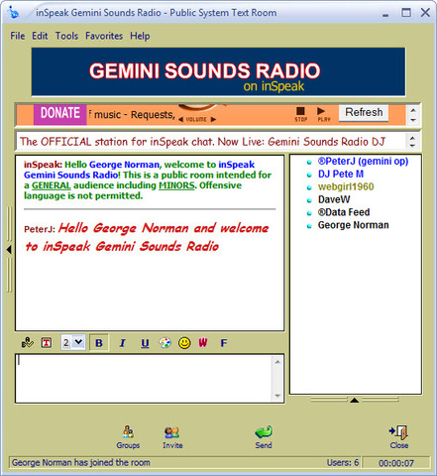
Task: Collapse the left panel arrow
Action: (x=9, y=250)
